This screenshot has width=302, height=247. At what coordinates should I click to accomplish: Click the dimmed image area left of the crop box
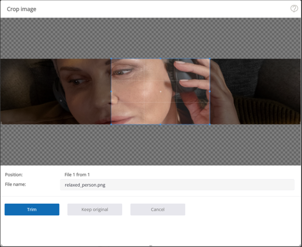coord(55,91)
